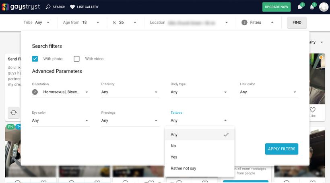Open the Like Gallery

coord(84,7)
